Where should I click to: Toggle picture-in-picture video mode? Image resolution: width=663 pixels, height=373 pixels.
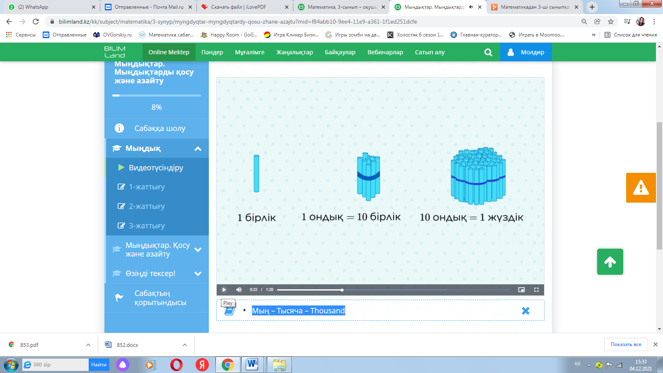click(x=521, y=290)
